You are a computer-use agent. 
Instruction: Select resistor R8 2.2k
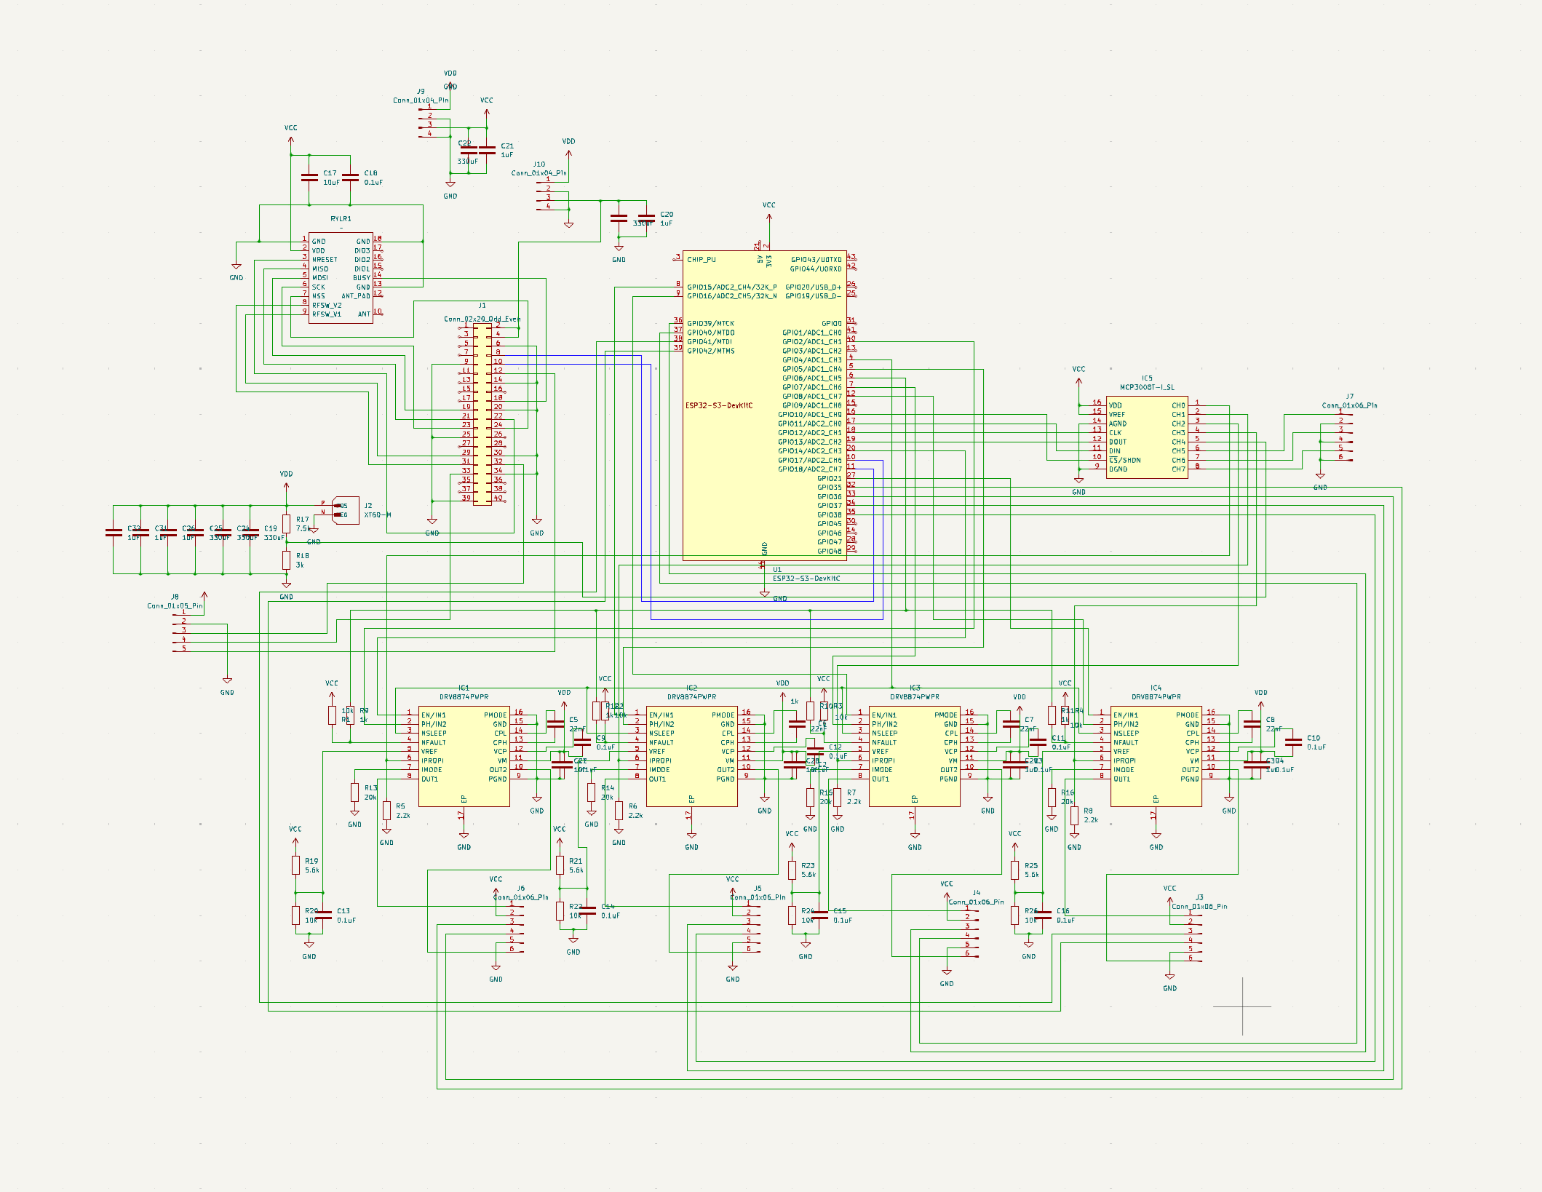pyautogui.click(x=1074, y=815)
